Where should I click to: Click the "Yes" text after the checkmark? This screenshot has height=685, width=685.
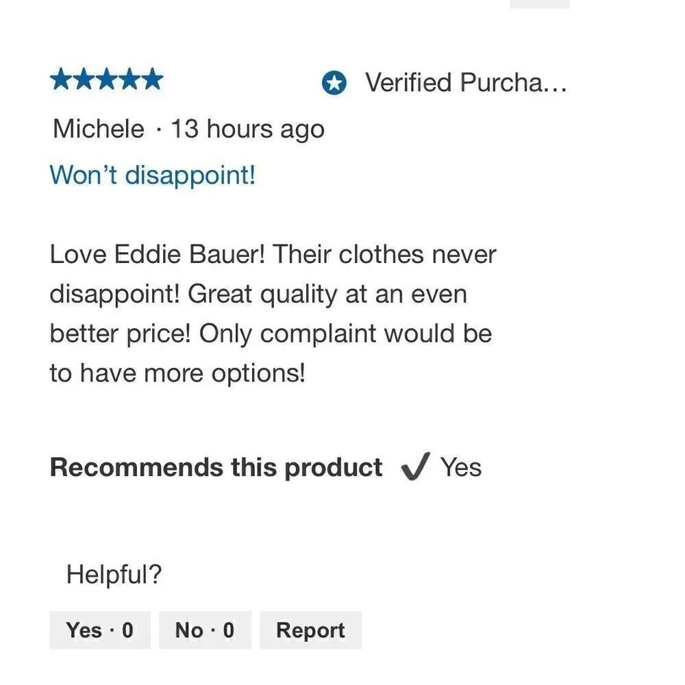[461, 467]
